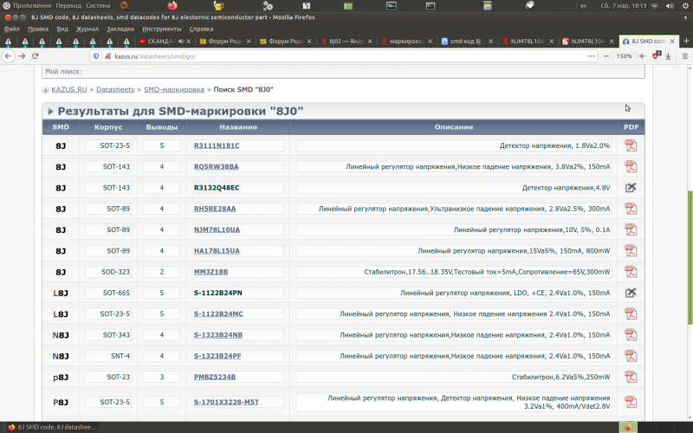
Task: Open the Правка menu
Action: click(x=38, y=29)
